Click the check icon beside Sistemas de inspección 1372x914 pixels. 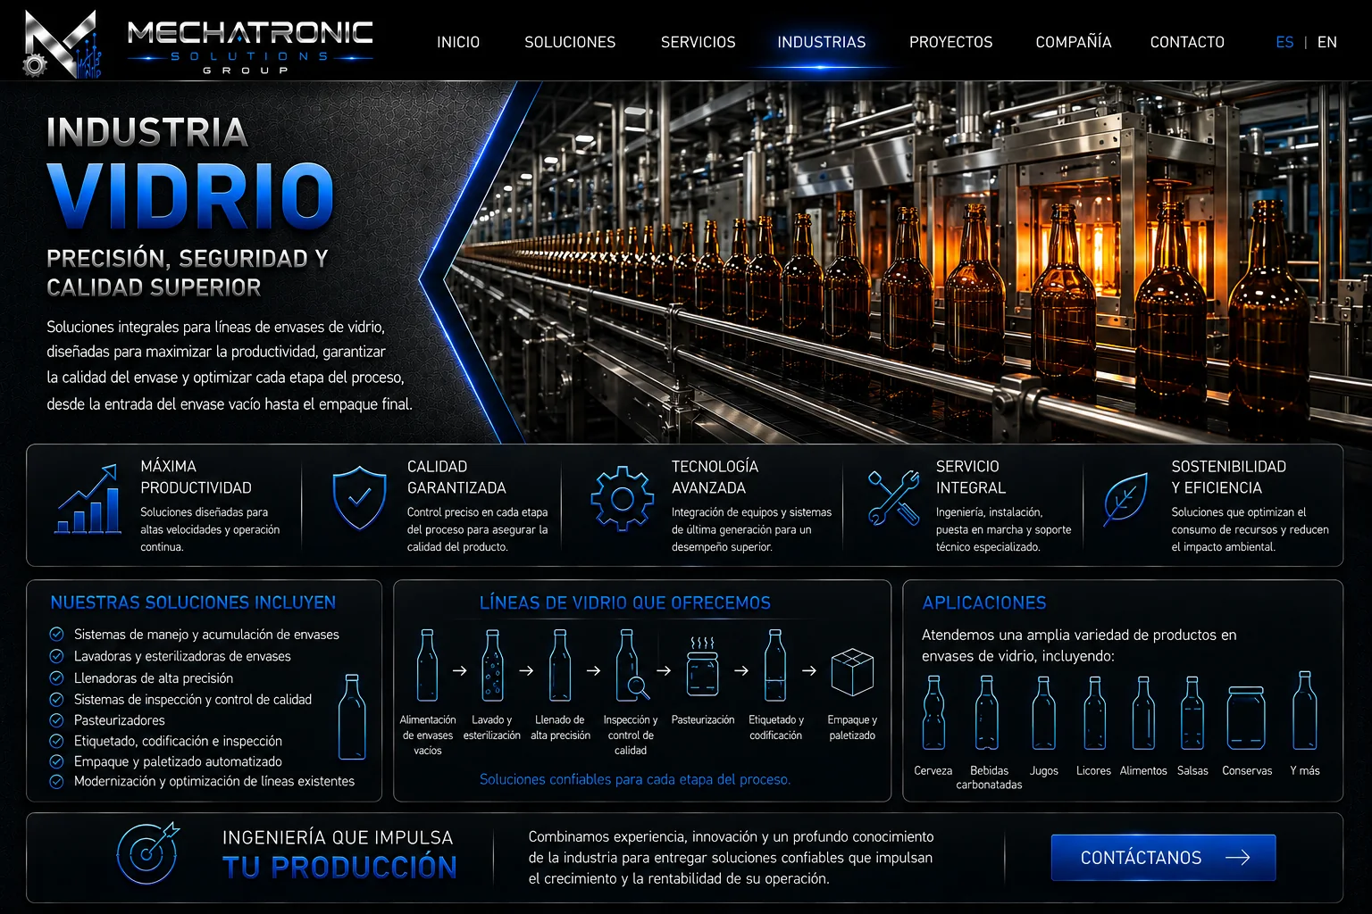(56, 699)
